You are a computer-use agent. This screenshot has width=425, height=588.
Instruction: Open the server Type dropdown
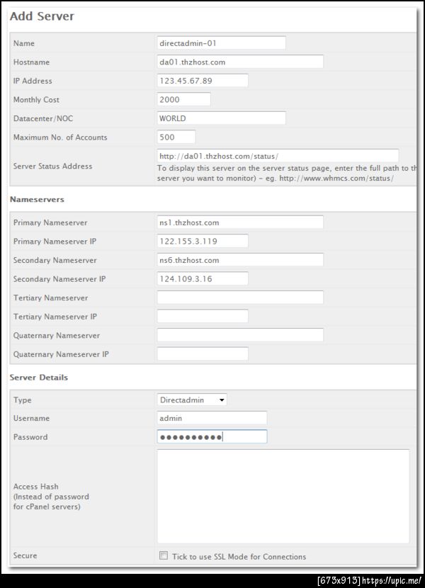click(x=192, y=400)
